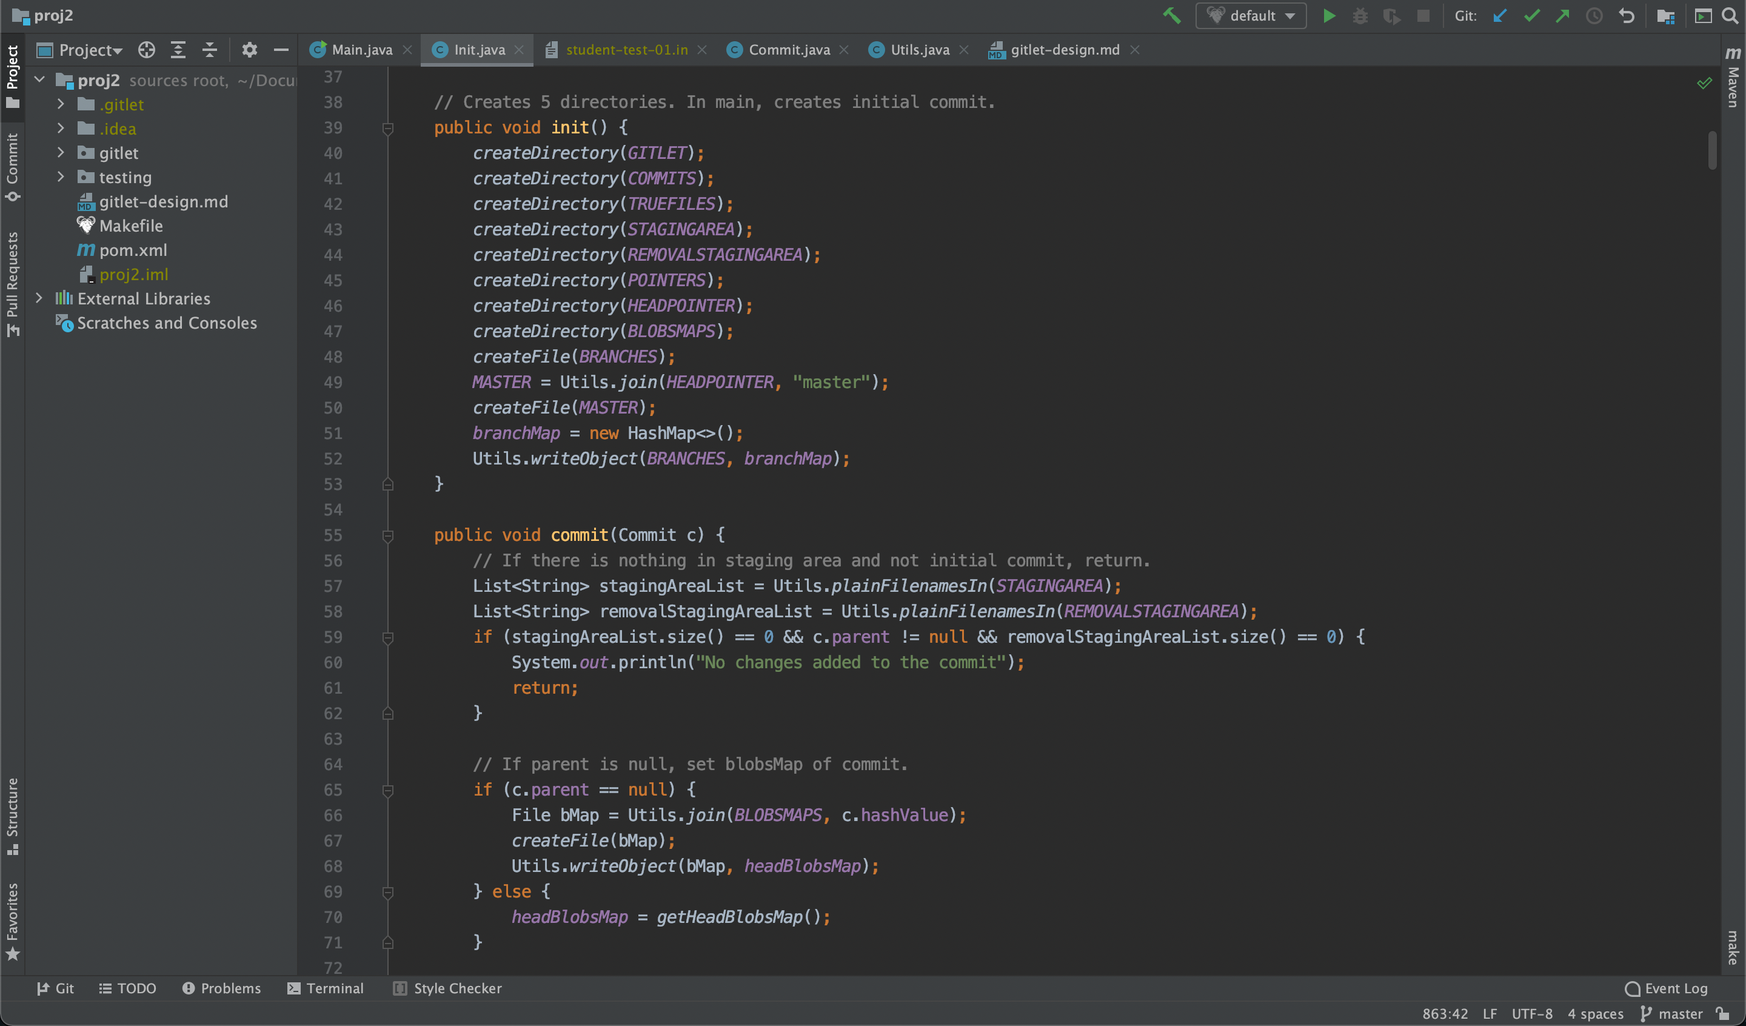Run the default configuration
The image size is (1746, 1026).
point(1329,15)
